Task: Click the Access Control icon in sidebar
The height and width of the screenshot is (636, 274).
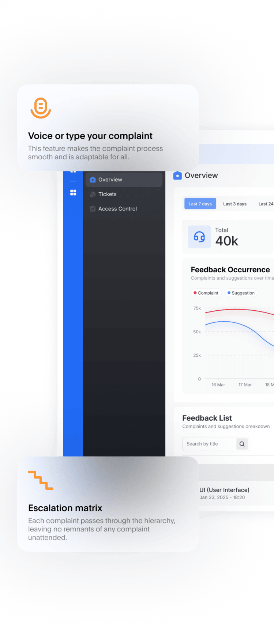Action: (x=93, y=209)
